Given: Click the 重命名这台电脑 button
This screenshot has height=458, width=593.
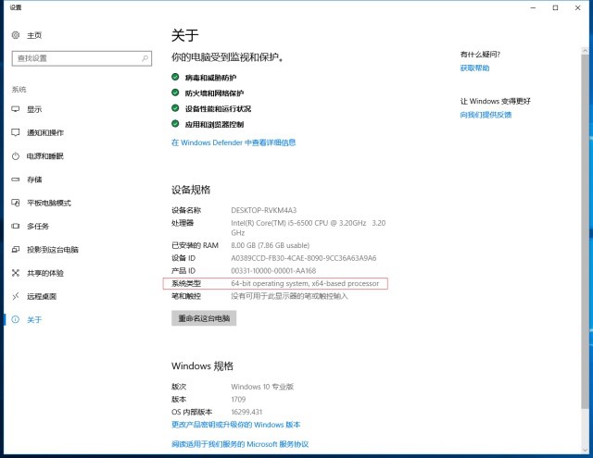Looking at the screenshot, I should pos(204,318).
